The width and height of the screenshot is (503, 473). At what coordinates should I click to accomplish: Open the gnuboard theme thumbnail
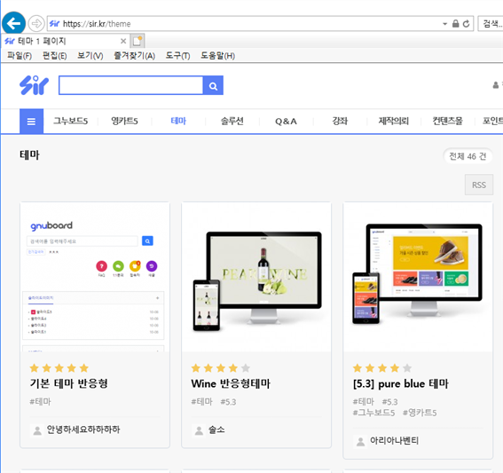coord(95,277)
